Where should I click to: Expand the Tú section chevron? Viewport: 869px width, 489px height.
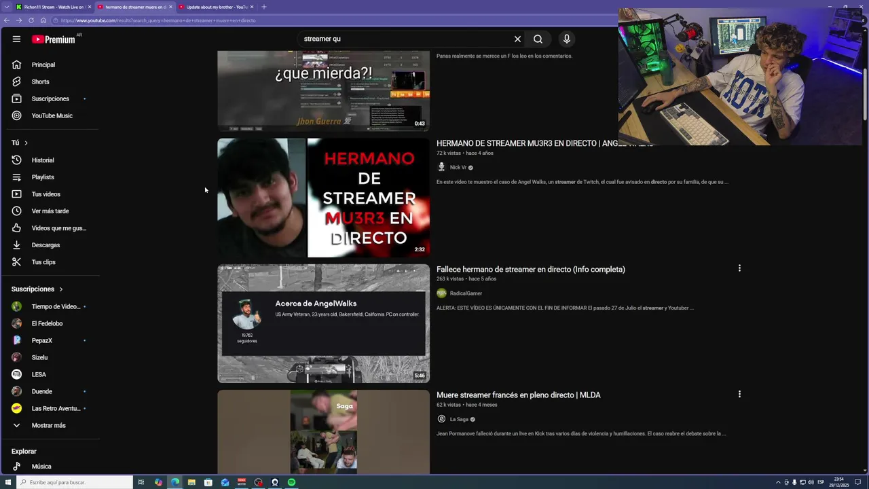(x=26, y=143)
